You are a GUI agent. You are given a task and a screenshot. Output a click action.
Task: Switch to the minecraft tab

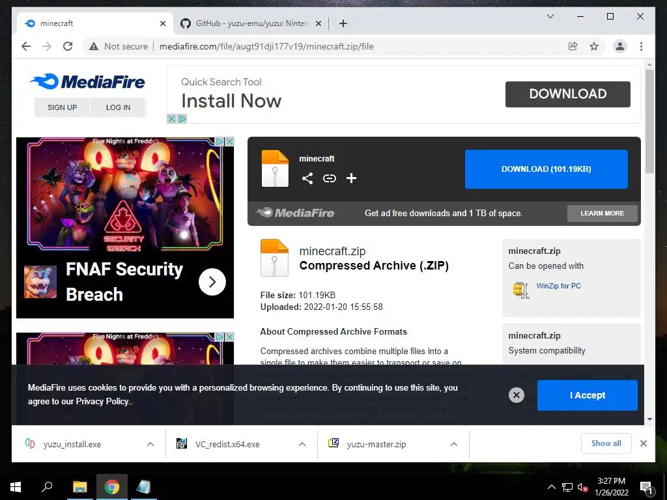click(x=94, y=23)
